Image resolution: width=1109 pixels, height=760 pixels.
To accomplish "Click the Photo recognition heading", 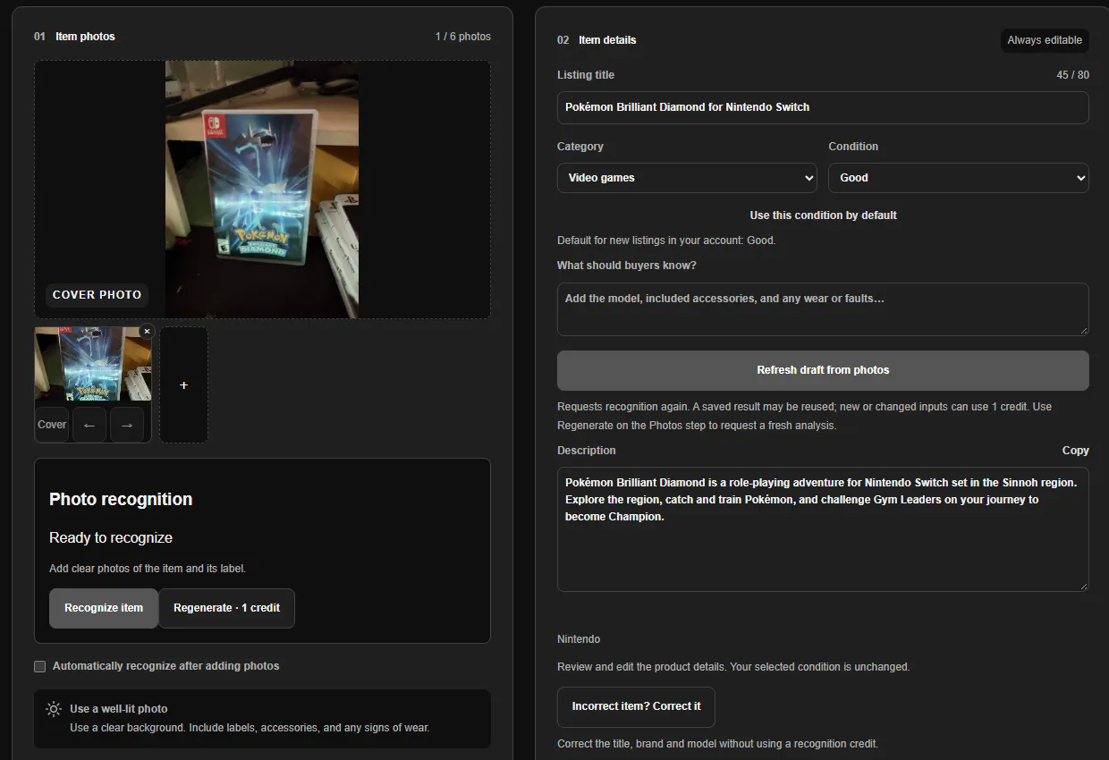I will 121,500.
